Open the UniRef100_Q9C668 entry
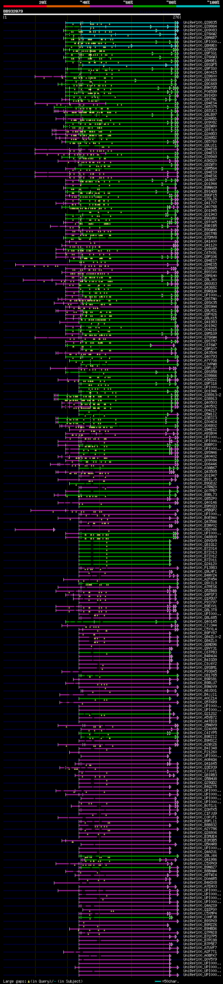The image size is (223, 984). (200, 80)
